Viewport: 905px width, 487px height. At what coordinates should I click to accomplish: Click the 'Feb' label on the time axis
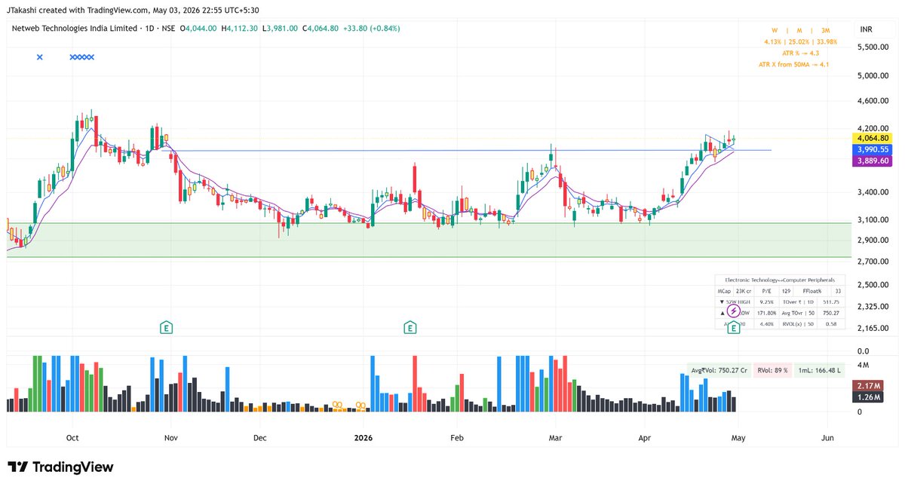click(456, 438)
